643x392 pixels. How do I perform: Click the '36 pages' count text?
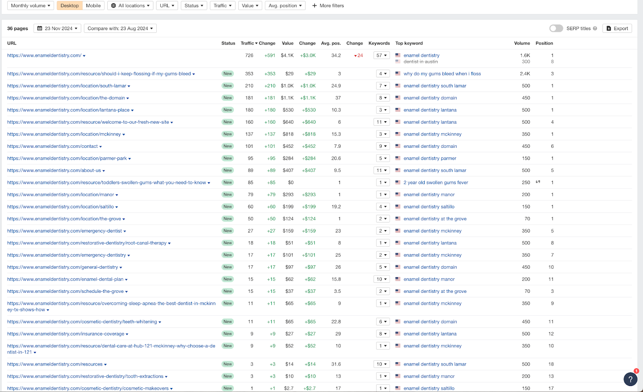[18, 29]
